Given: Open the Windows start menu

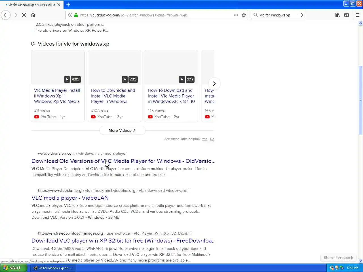Looking at the screenshot, I should click(x=14, y=268).
